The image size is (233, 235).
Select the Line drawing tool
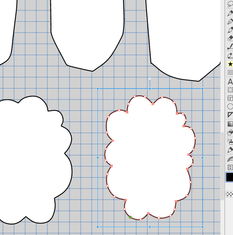230,46
